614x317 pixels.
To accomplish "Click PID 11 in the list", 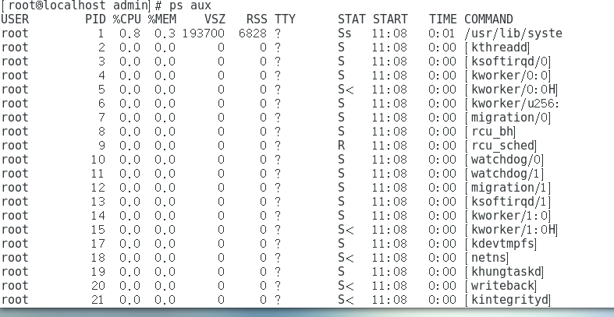I will click(x=98, y=174).
